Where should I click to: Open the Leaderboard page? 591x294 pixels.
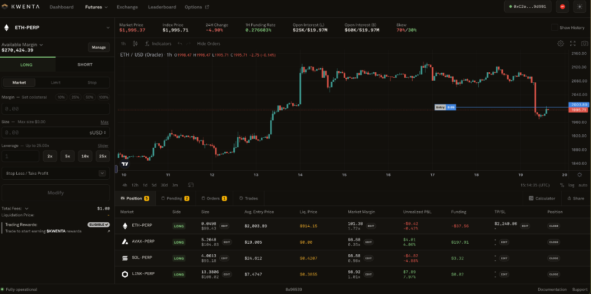(161, 7)
